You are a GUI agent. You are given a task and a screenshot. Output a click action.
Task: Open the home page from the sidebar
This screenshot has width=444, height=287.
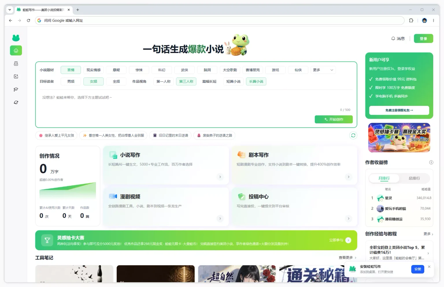point(16,51)
